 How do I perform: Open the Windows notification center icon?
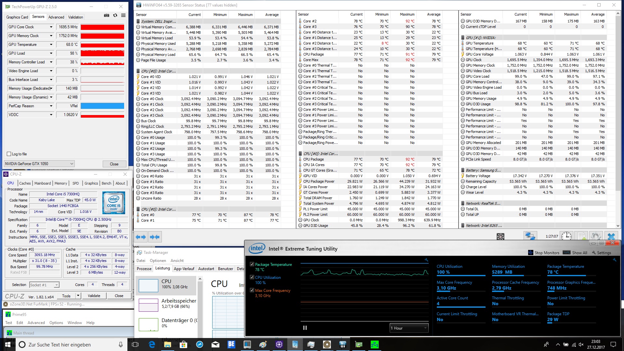coord(613,344)
